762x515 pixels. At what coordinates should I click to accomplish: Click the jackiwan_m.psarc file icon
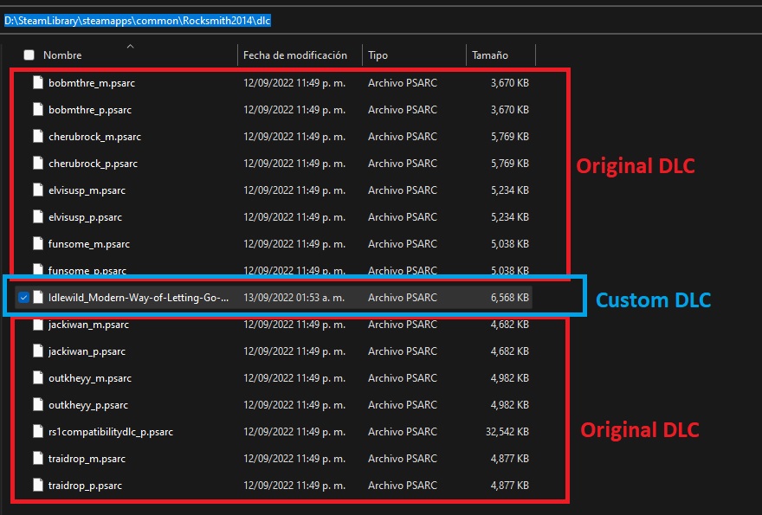coord(37,325)
